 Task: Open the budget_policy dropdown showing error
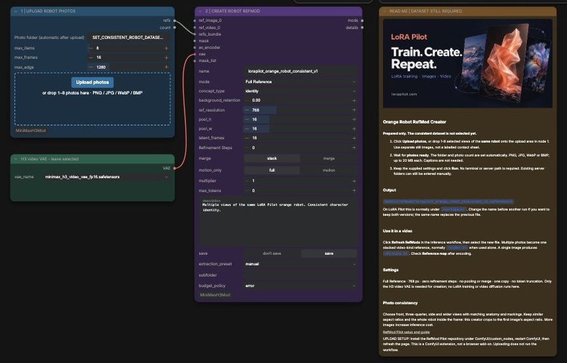[301, 286]
